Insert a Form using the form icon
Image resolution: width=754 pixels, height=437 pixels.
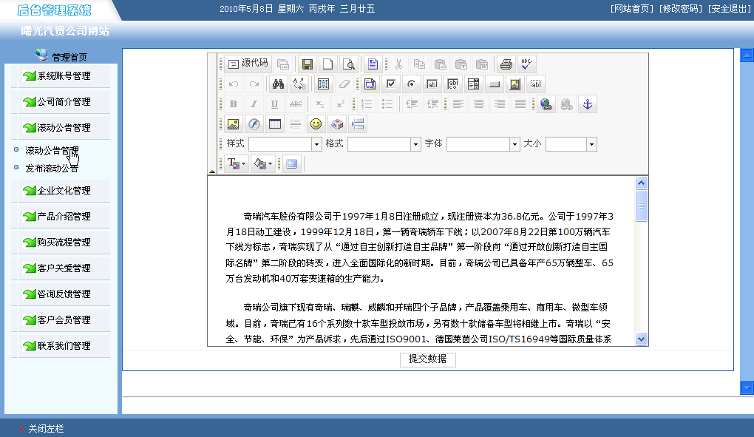coord(370,84)
